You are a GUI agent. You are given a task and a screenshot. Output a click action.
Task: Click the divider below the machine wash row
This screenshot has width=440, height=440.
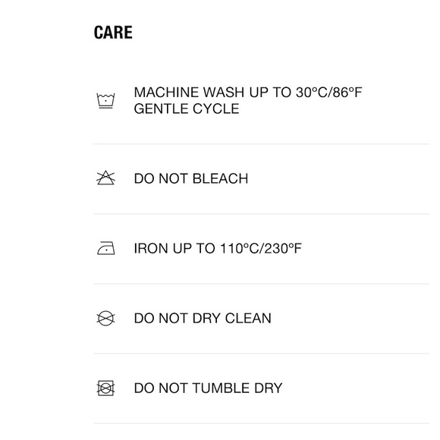(262, 144)
